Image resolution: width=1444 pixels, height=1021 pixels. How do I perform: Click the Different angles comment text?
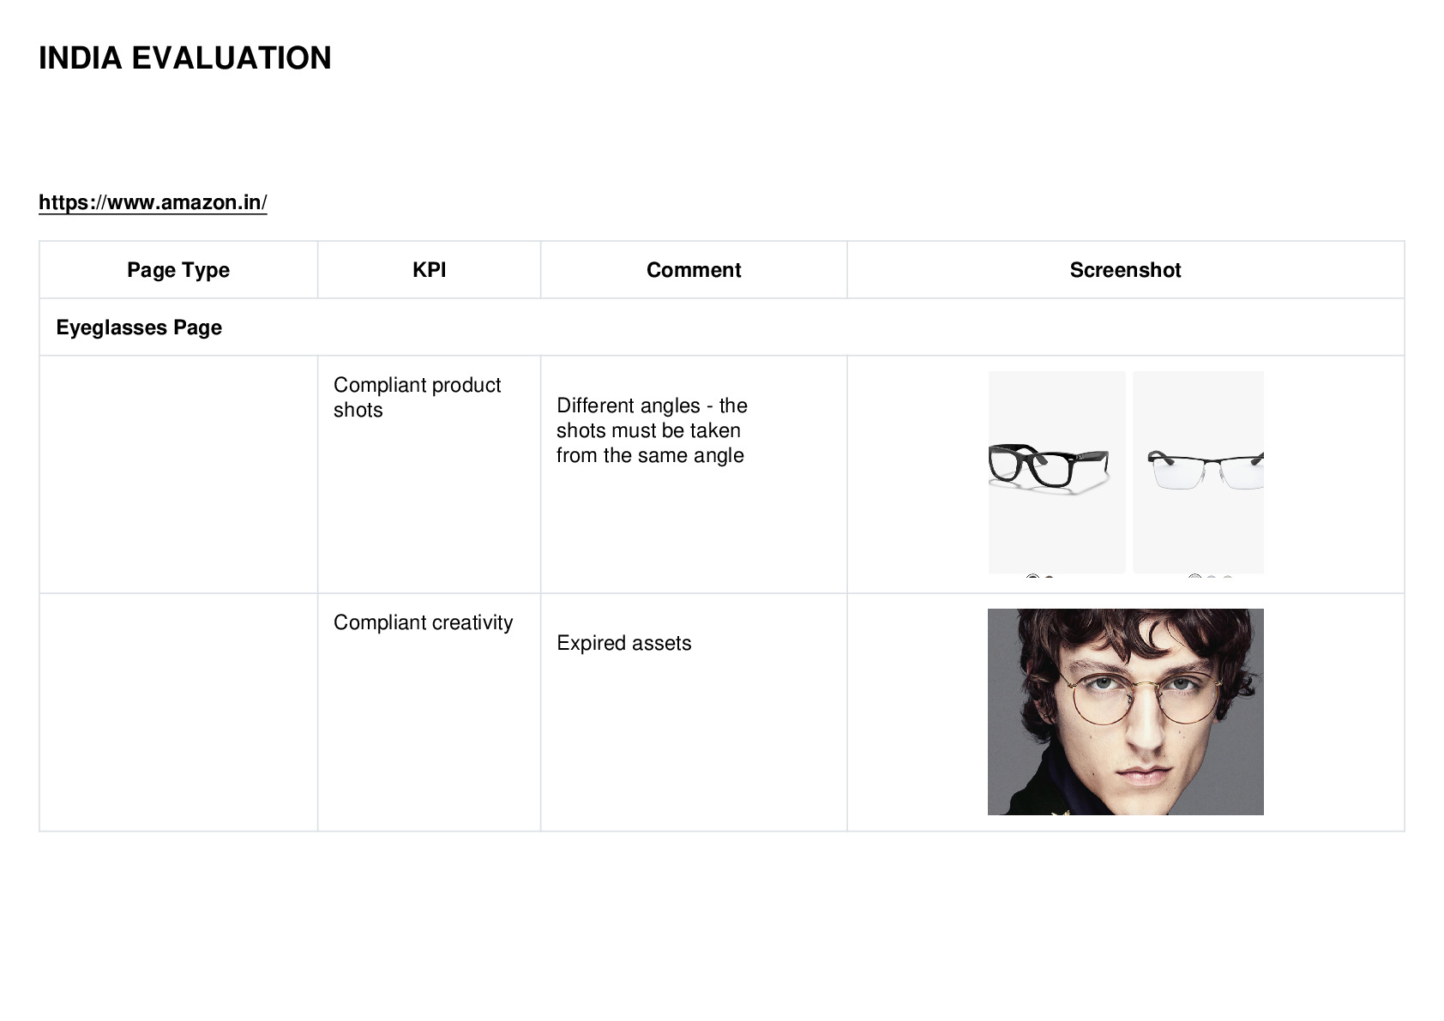pos(652,430)
